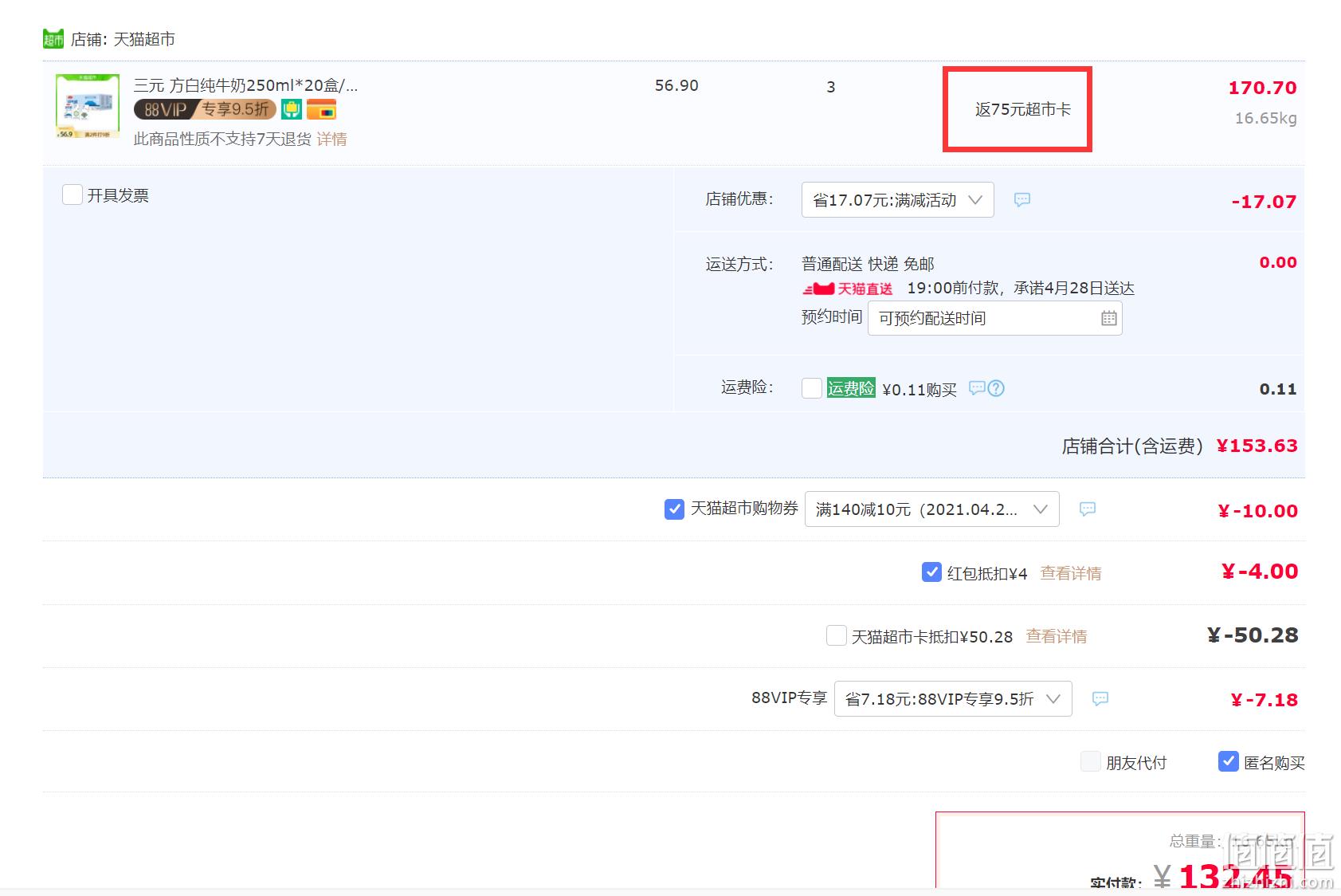This screenshot has height=896, width=1341.
Task: Click the question mark help icon for 运费险
Action: coord(996,388)
